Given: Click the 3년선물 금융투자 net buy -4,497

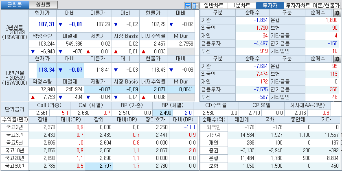Looking at the screenshot, I should 252,44.
